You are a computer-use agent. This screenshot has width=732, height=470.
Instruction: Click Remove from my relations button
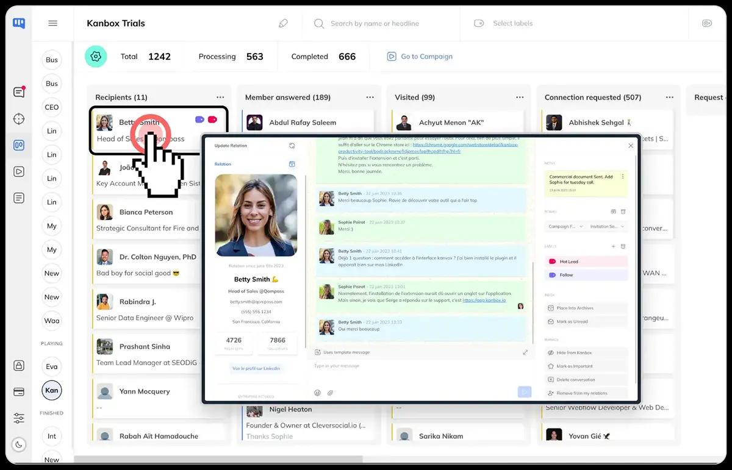tap(586, 393)
